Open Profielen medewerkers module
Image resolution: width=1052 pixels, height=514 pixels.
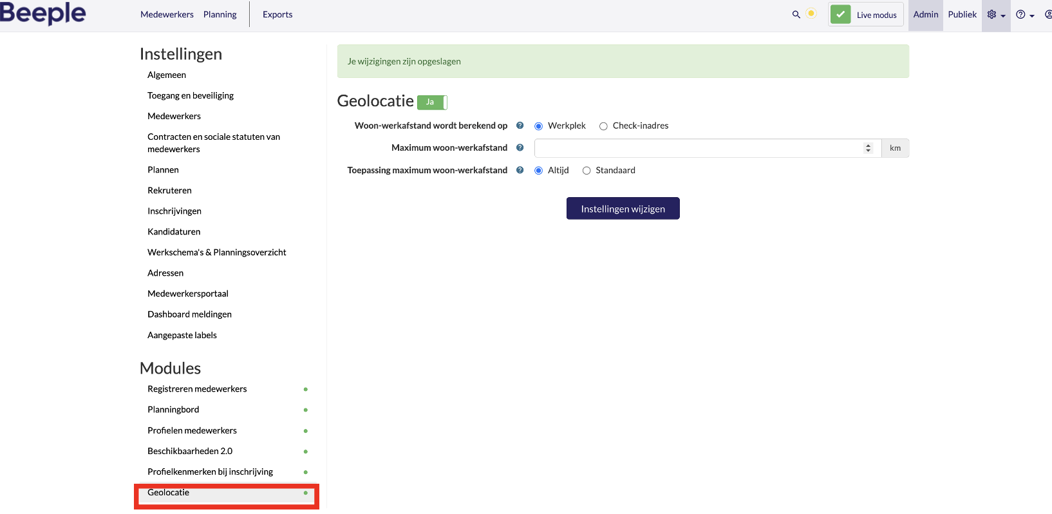pyautogui.click(x=192, y=430)
